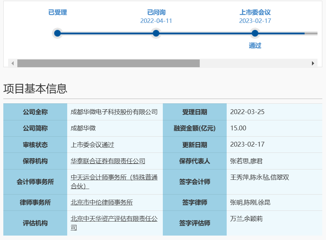Click the left arrow of the timeline scrollbar
Viewport: 326px width, 240px height.
pos(13,63)
